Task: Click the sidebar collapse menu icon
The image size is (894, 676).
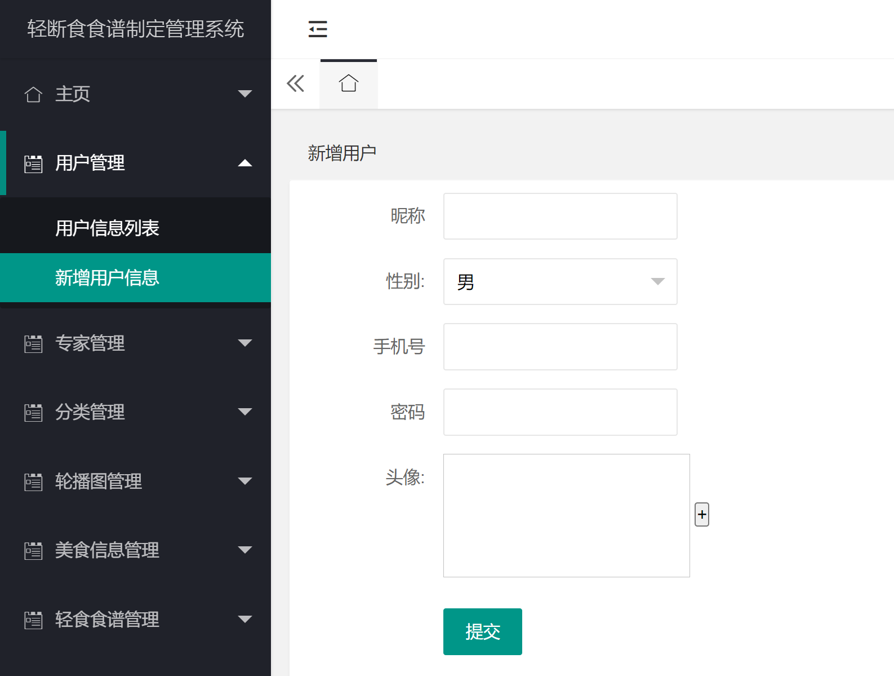Action: pos(318,29)
